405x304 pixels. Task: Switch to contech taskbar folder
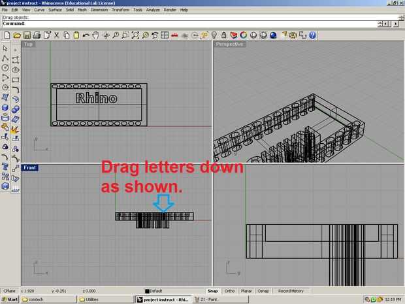(48, 299)
